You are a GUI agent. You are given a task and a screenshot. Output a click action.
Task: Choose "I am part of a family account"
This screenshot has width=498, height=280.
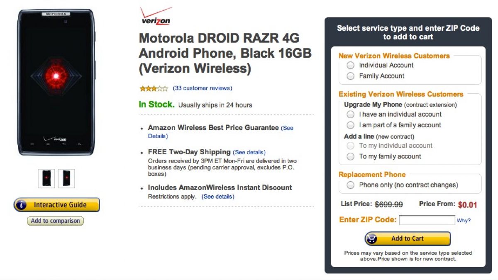coord(351,125)
